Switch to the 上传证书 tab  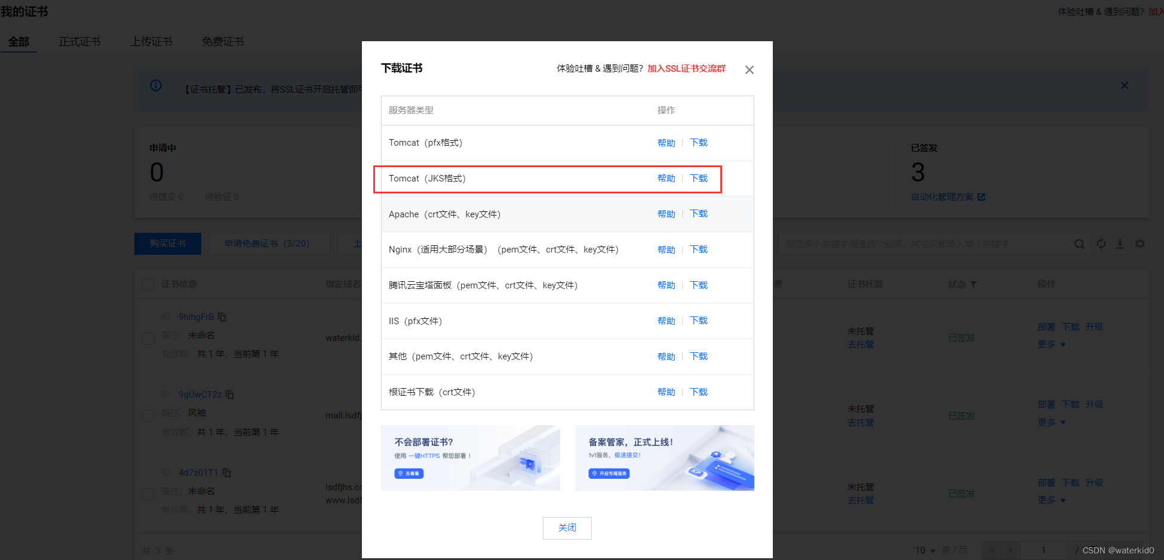point(152,42)
